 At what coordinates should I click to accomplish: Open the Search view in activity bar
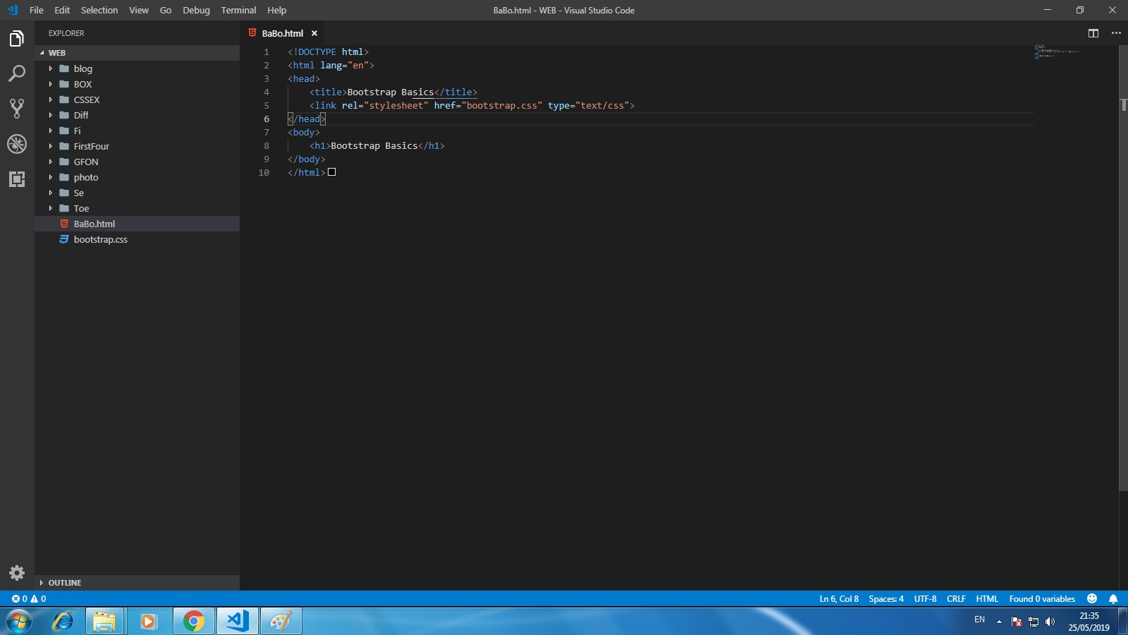tap(17, 73)
